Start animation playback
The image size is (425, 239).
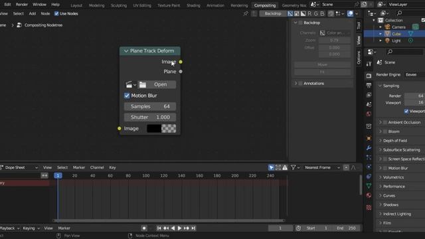click(179, 228)
